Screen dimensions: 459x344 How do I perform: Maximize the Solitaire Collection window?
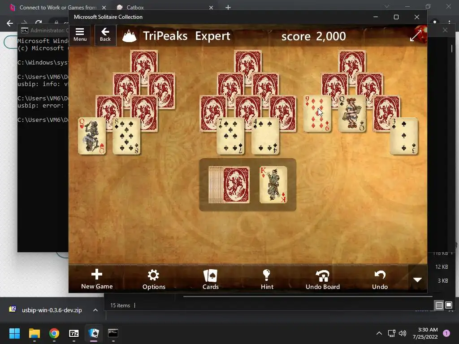click(x=396, y=17)
